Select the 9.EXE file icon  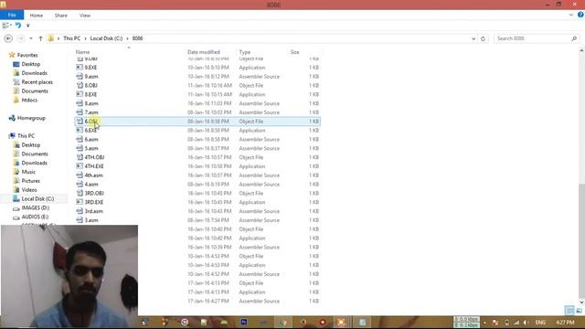80,68
